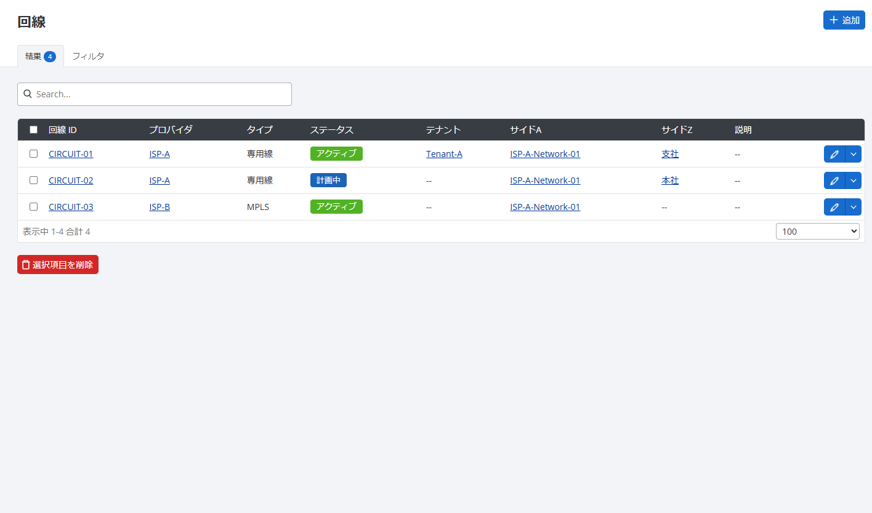Expand the action dropdown arrow for CIRCUIT-01
The width and height of the screenshot is (872, 513).
(854, 154)
